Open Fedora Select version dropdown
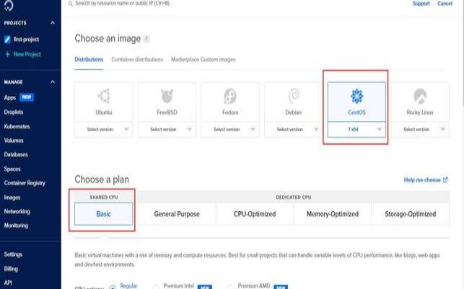The height and width of the screenshot is (289, 464). point(230,130)
